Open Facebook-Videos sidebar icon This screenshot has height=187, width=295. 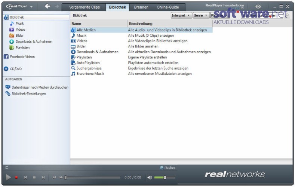coord(6,56)
